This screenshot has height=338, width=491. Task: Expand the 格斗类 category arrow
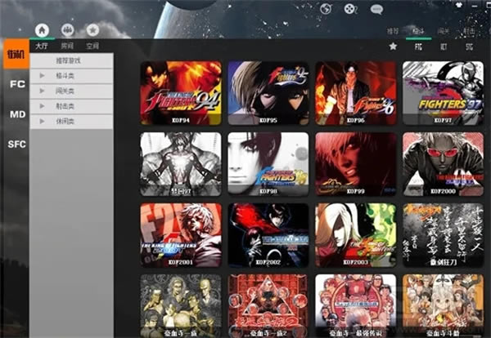[x=42, y=76]
